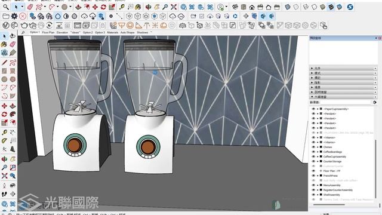Activate the Tape Measure tool in top toolbar

click(x=122, y=7)
